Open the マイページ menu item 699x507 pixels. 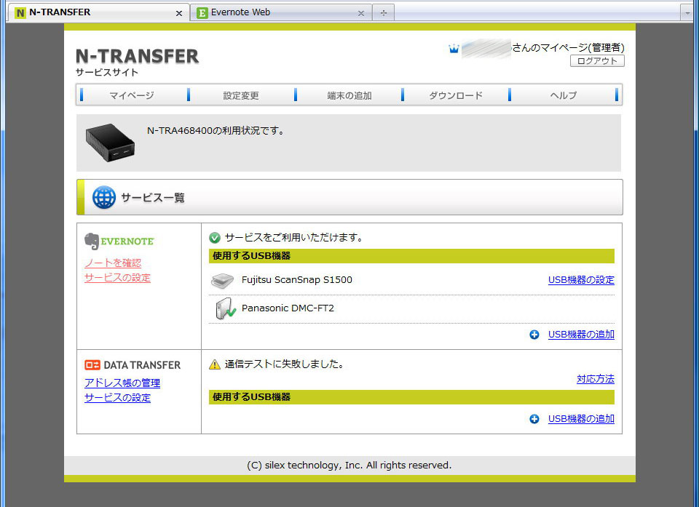tap(133, 95)
